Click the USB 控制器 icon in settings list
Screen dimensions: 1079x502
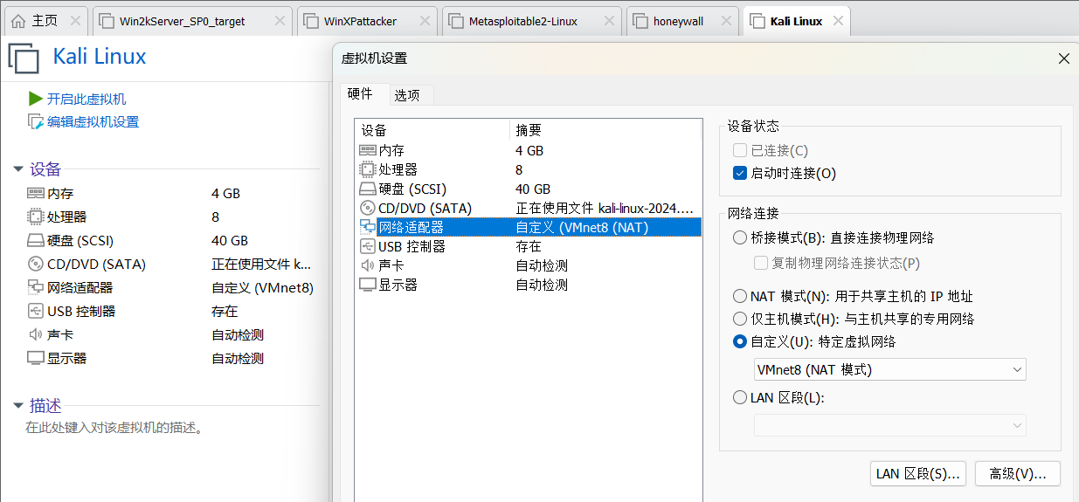click(x=367, y=246)
